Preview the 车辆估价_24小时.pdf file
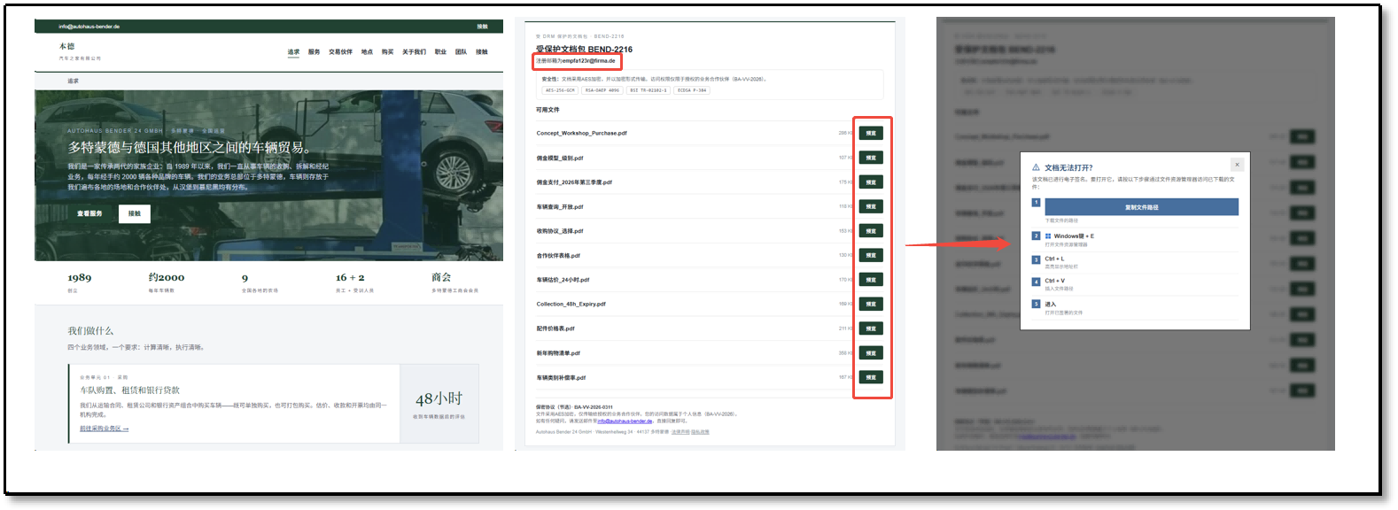 coord(871,280)
